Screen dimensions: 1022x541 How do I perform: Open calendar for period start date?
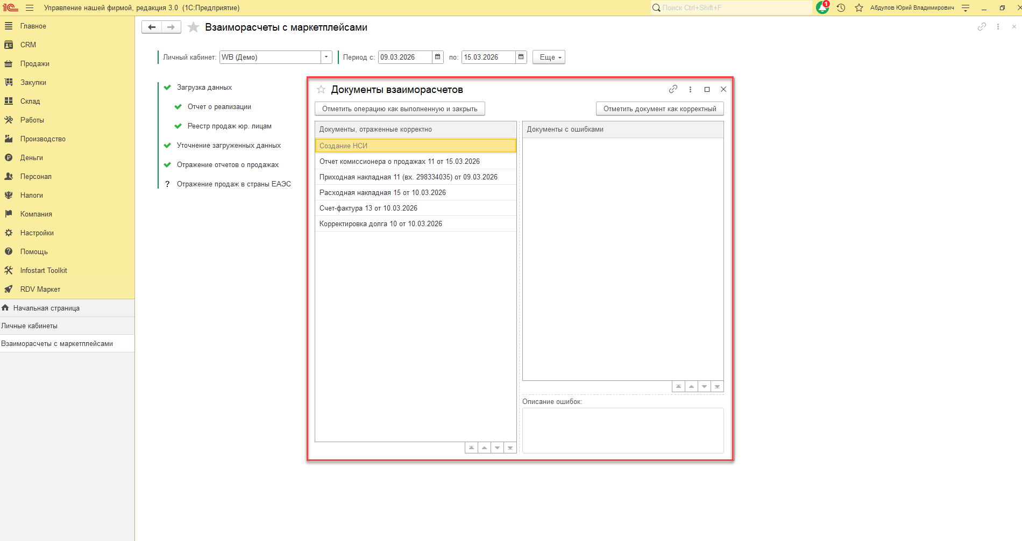point(438,57)
